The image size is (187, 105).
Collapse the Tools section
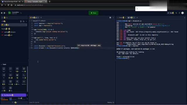pyautogui.click(x=1, y=64)
